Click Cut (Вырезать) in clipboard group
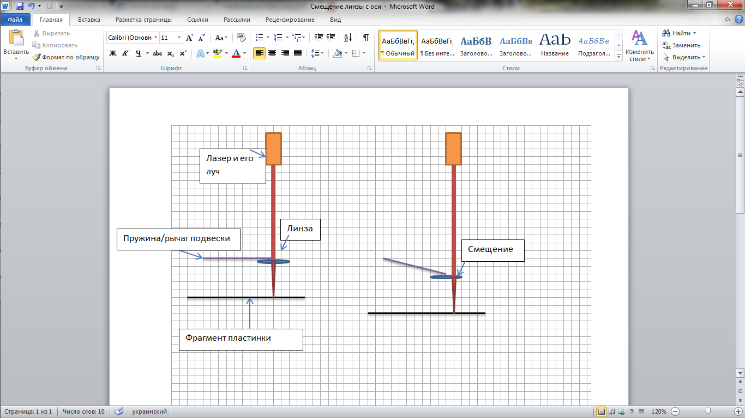The image size is (745, 418). tap(51, 33)
